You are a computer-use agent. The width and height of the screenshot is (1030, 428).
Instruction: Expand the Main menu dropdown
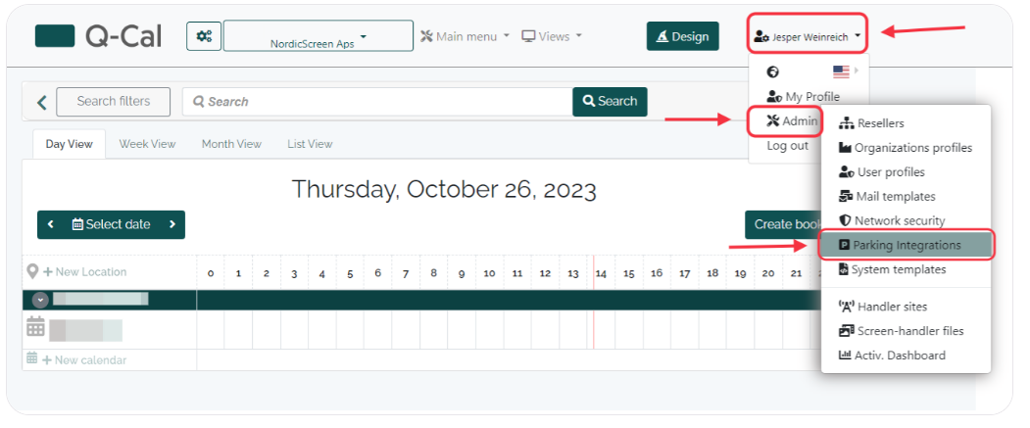pyautogui.click(x=465, y=36)
